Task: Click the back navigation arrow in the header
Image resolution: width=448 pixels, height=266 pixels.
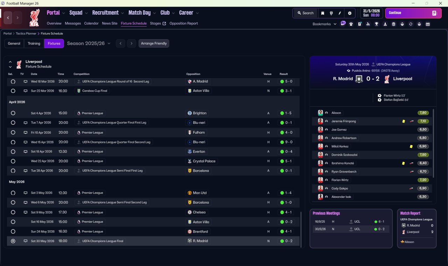Action: [x=8, y=17]
